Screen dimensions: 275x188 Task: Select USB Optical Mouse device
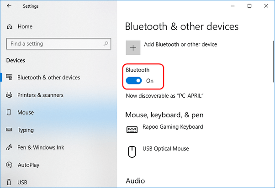point(165,149)
